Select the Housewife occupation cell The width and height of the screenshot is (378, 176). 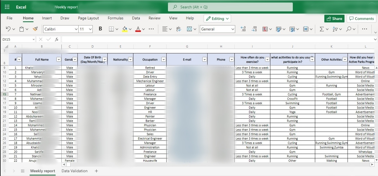click(150, 161)
